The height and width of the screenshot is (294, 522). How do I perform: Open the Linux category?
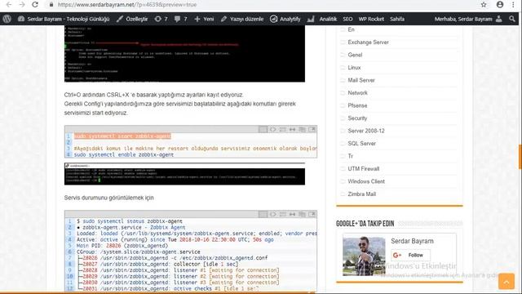pos(354,68)
